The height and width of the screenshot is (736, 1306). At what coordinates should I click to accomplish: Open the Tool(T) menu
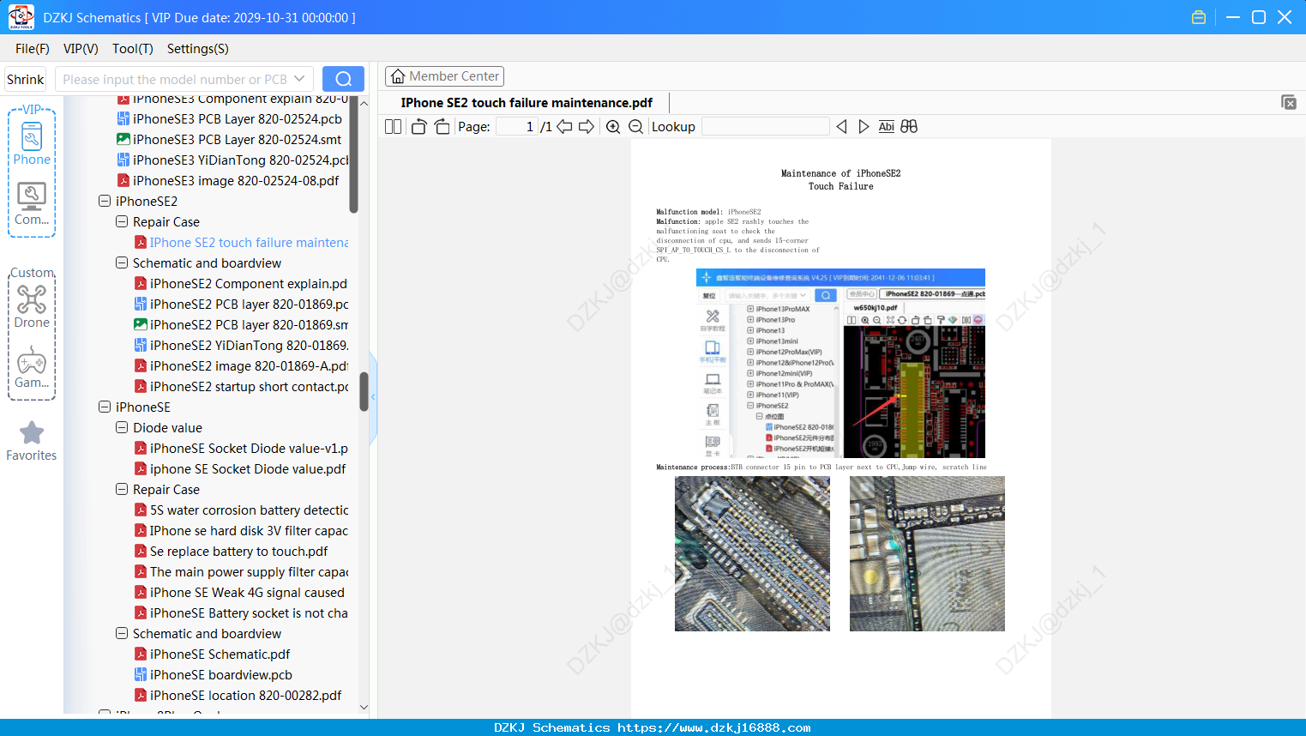(x=133, y=49)
